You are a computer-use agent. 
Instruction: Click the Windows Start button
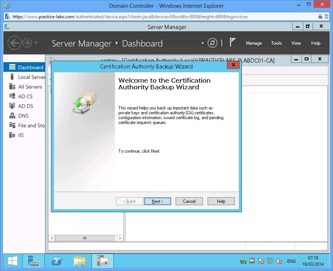pyautogui.click(x=13, y=261)
